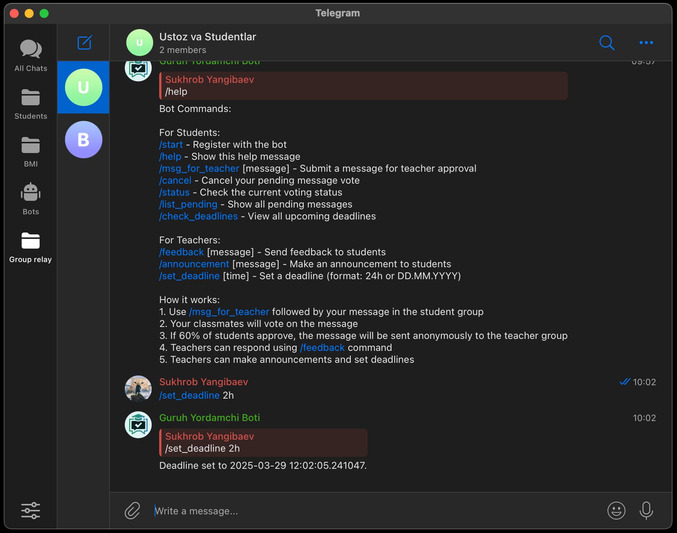Open the BMI folder
The image size is (677, 533).
click(31, 152)
